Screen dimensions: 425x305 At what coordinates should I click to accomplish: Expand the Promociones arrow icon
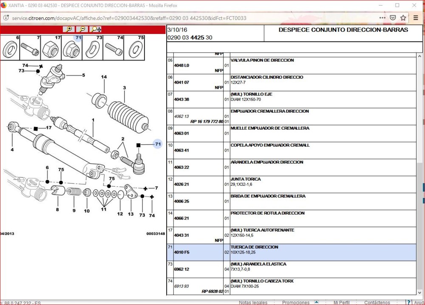click(x=316, y=302)
